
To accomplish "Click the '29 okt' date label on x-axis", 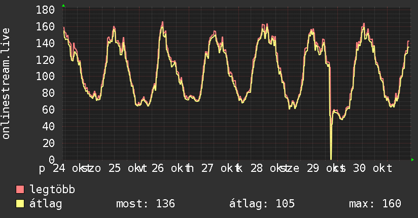I will coord(323,168).
